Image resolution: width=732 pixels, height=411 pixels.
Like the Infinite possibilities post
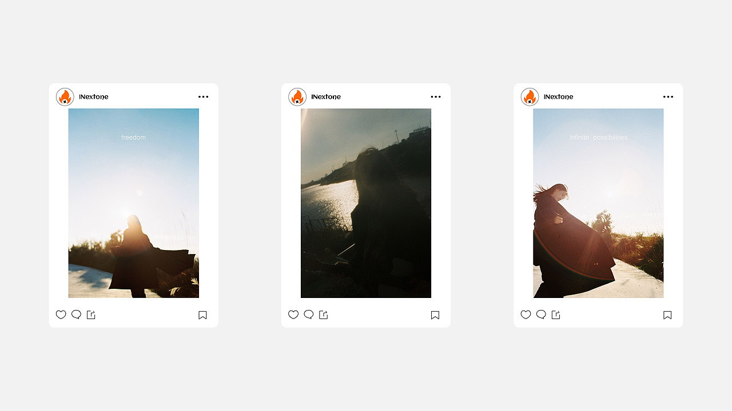[x=526, y=315]
